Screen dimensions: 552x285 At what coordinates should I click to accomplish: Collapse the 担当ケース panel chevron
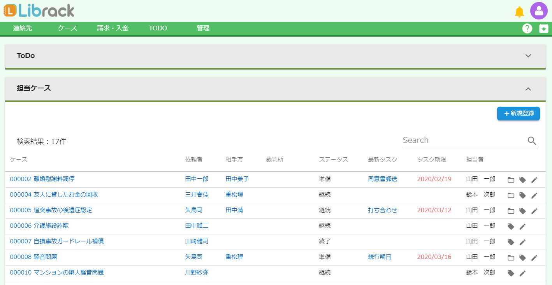click(528, 89)
